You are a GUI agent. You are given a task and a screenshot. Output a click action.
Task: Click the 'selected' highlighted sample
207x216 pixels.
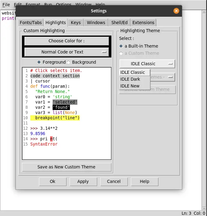(x=65, y=102)
